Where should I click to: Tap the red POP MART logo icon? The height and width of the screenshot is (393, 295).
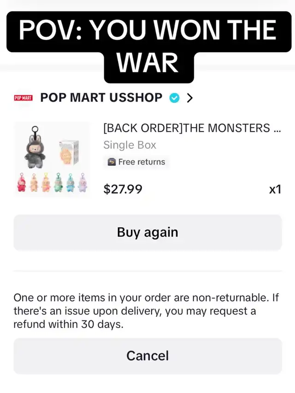(23, 98)
